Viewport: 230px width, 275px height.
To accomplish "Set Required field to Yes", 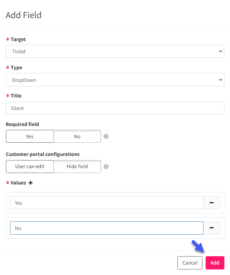I will [x=30, y=136].
